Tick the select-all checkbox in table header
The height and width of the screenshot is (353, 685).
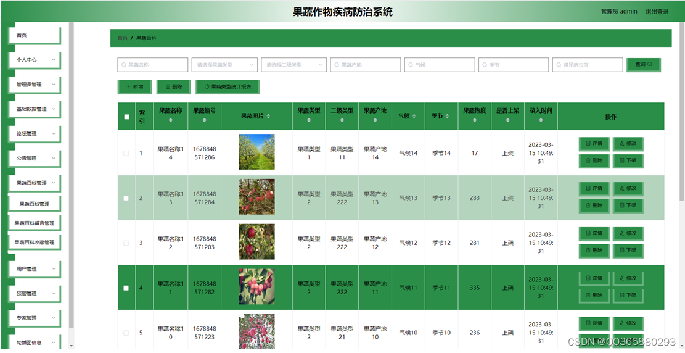click(x=126, y=117)
